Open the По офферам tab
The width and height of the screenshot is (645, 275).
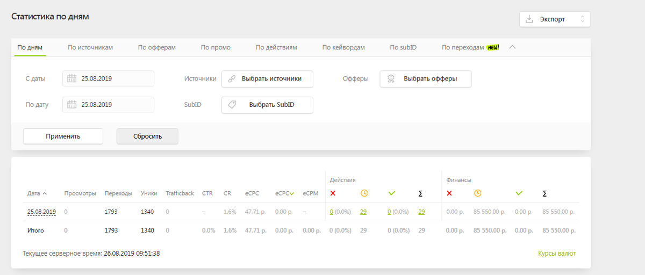157,47
